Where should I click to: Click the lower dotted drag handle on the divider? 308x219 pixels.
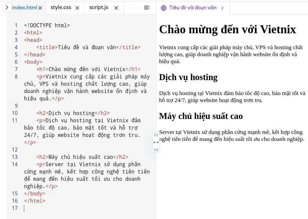tap(156, 150)
